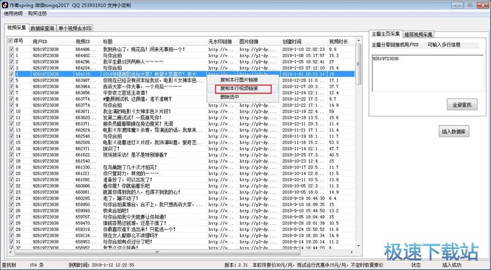Click the horizontal scrollbar thumb under table

(157, 252)
